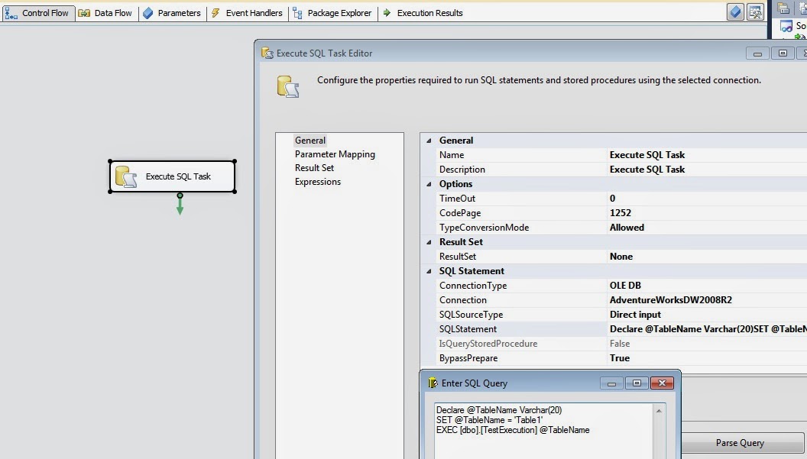
Task: Click the EXEC [dbo].[TestExecution] query line
Action: (513, 430)
